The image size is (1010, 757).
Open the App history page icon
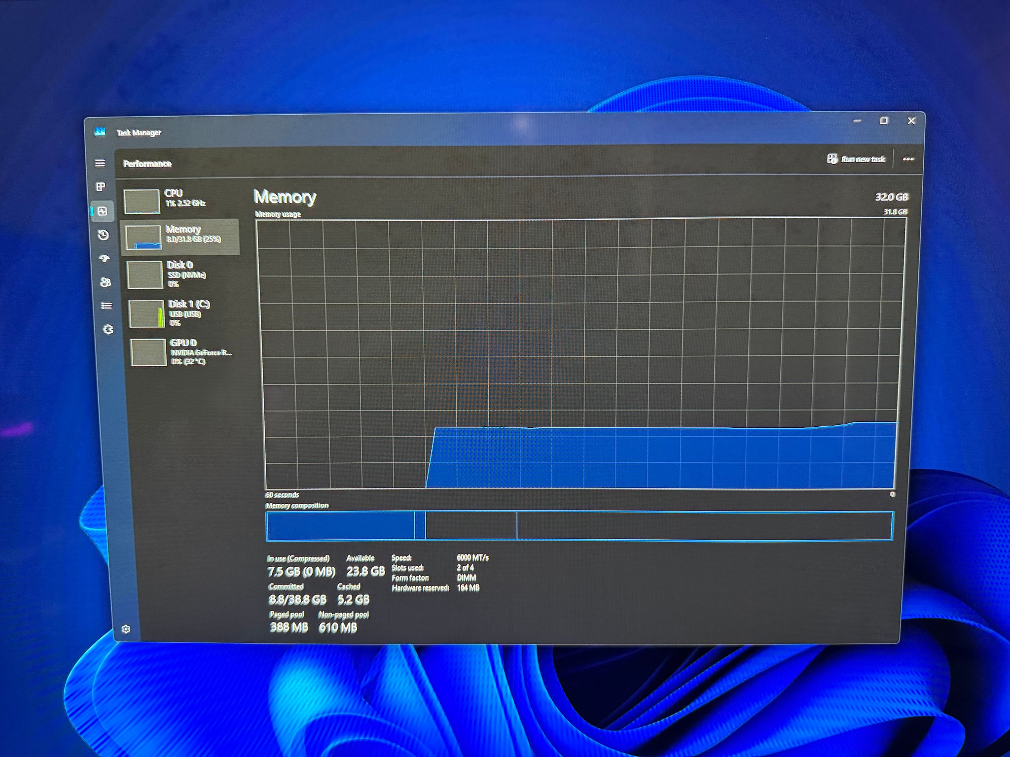(103, 235)
